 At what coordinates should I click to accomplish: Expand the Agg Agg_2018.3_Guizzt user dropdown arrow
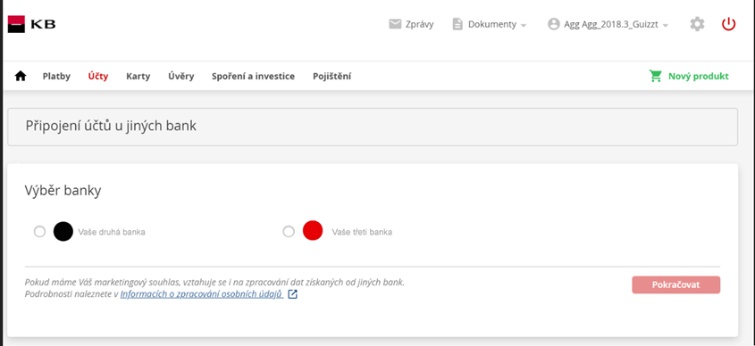pos(666,26)
